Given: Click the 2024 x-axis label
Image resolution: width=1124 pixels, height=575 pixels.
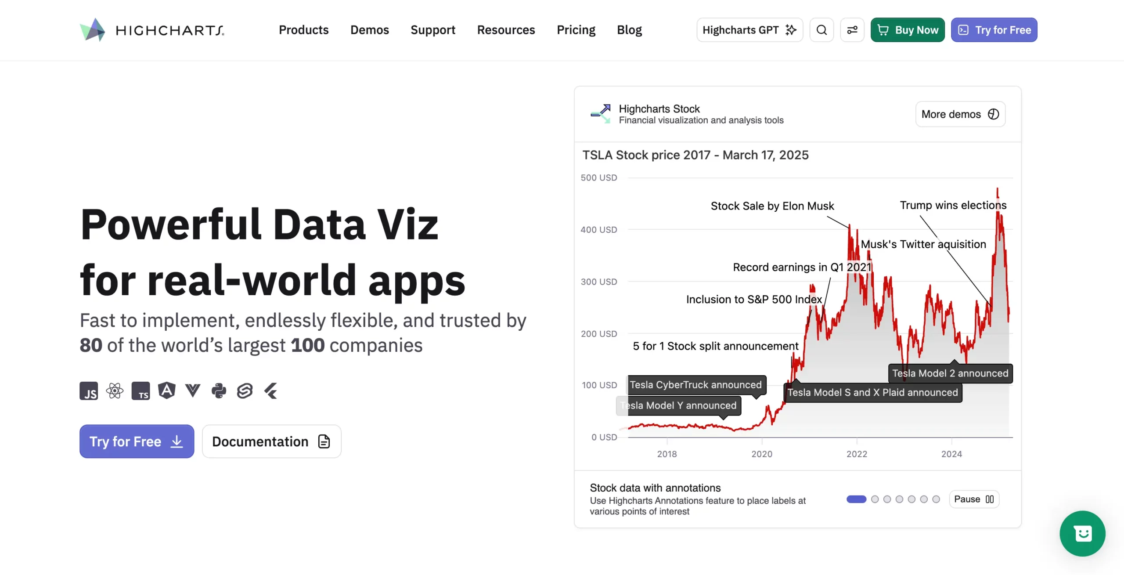Looking at the screenshot, I should coord(951,454).
